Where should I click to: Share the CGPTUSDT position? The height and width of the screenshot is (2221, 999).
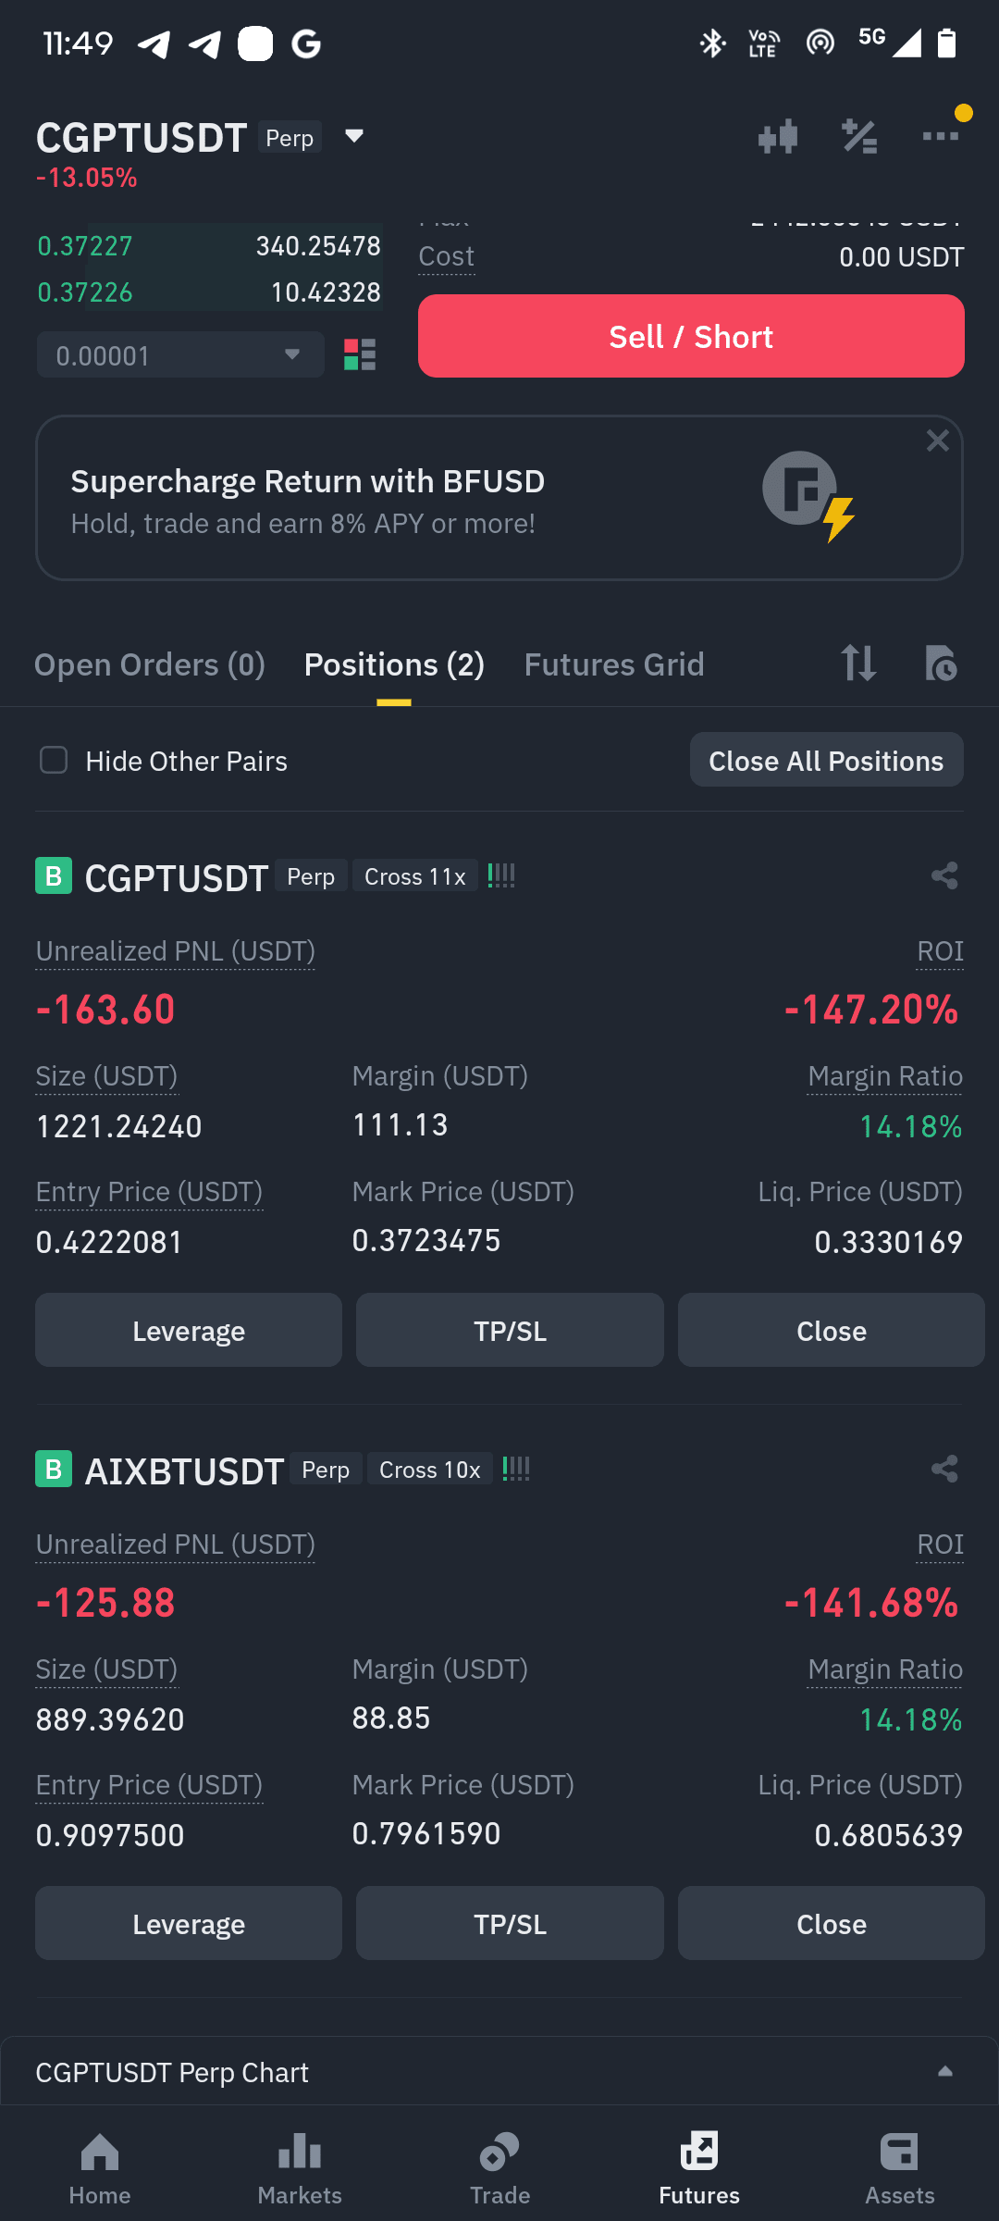(x=944, y=875)
